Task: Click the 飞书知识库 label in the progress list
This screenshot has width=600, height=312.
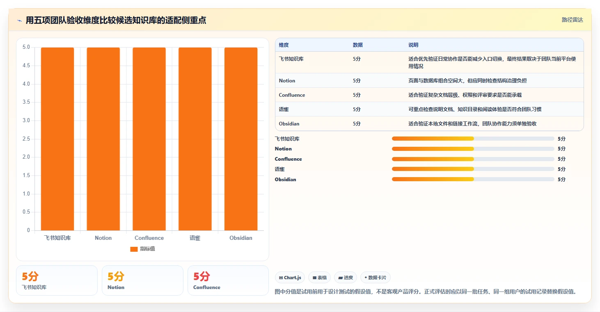Action: click(x=287, y=139)
